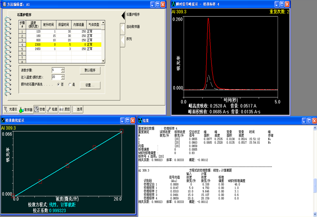Click the 默认程序 button
Image resolution: width=317 pixels, height=217 pixels.
(90, 70)
